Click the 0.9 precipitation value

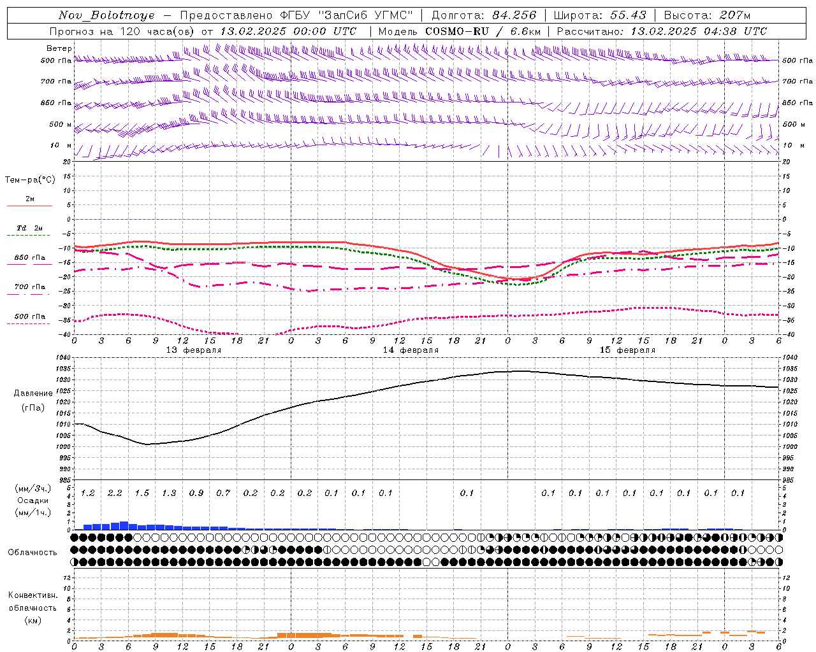[196, 493]
